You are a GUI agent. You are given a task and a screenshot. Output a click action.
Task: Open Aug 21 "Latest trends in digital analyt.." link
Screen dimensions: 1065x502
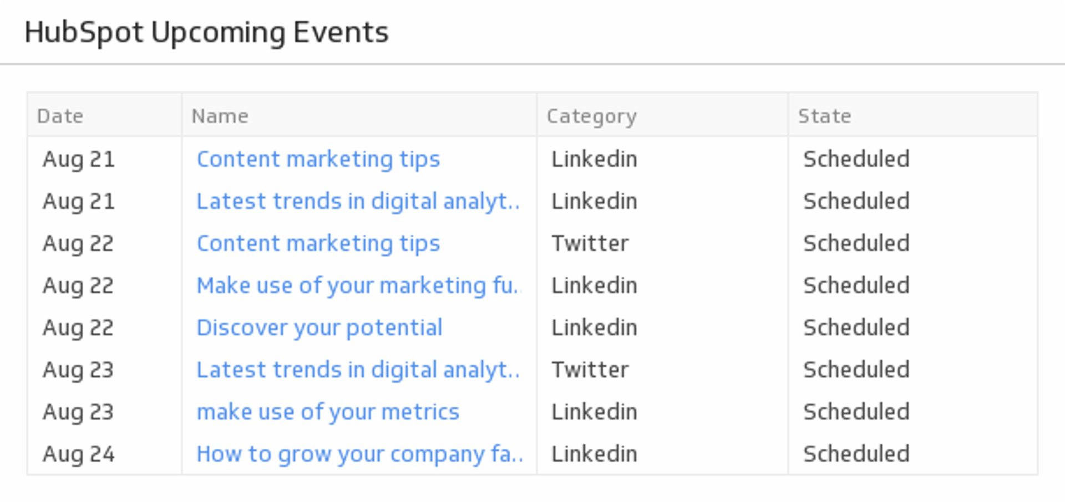tap(358, 202)
